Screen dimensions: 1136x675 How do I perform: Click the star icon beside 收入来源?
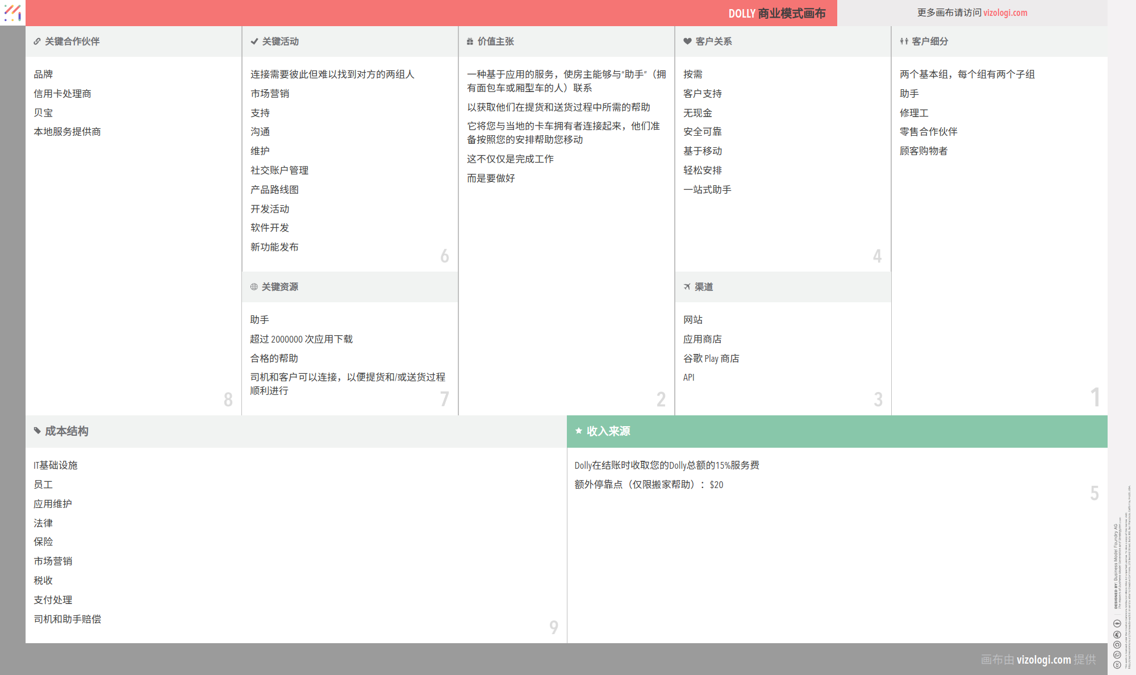(x=579, y=431)
